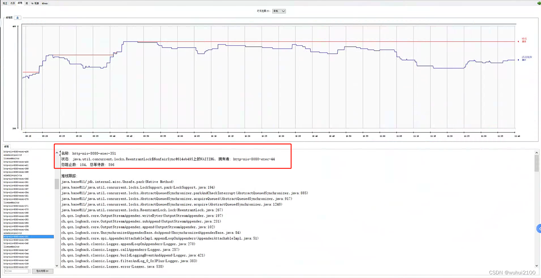Select thread http-nio-8080-exec-366
541x278 pixels.
coord(16,216)
